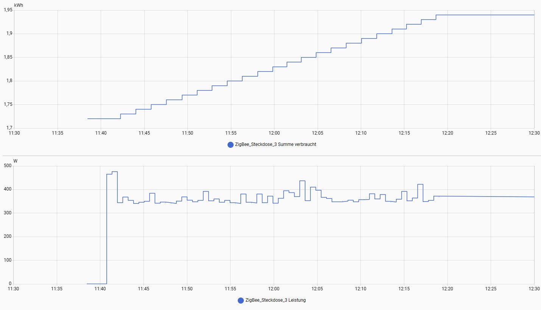Toggle the blue dot for Leistung series
This screenshot has height=310, width=541.
click(x=240, y=301)
